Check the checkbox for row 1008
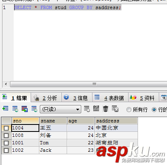This screenshot has width=167, height=165. (x=6, y=136)
